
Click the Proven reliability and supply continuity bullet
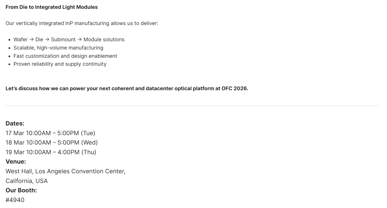pyautogui.click(x=60, y=64)
